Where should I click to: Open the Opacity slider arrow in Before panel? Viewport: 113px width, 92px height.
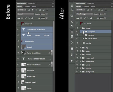coord(47,14)
